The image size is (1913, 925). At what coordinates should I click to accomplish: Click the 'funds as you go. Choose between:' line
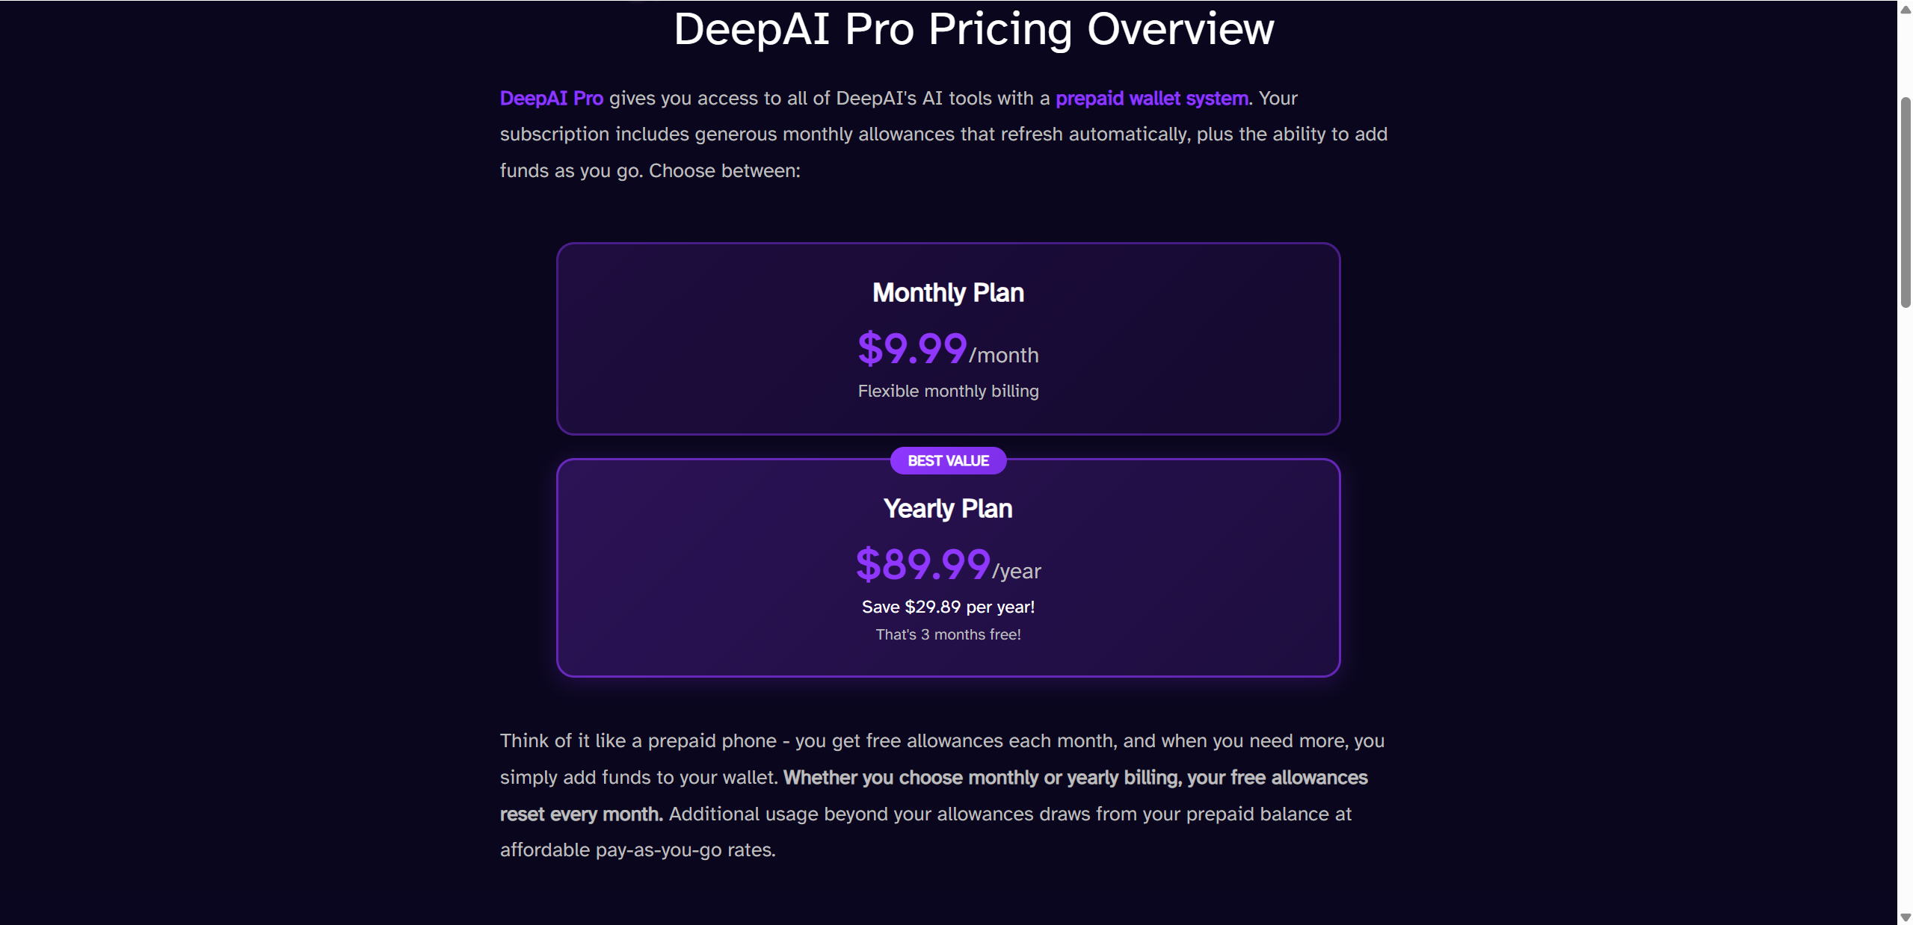coord(650,171)
